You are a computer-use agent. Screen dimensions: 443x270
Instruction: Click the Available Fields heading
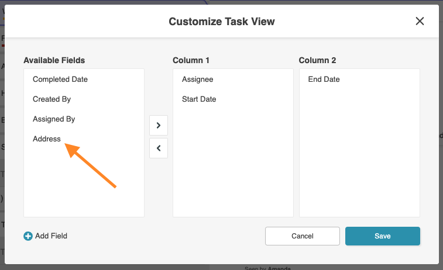coord(54,60)
